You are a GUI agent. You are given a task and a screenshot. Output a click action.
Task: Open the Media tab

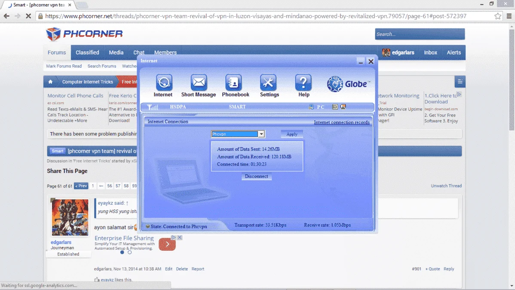click(x=116, y=52)
